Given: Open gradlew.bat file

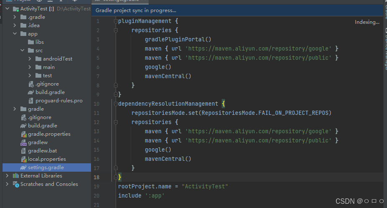Looking at the screenshot, I should click(x=43, y=151).
